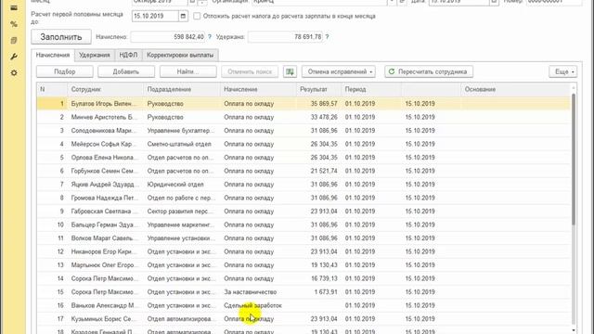Sort by the Сотрудник column header
Image resolution: width=594 pixels, height=334 pixels.
click(105, 89)
